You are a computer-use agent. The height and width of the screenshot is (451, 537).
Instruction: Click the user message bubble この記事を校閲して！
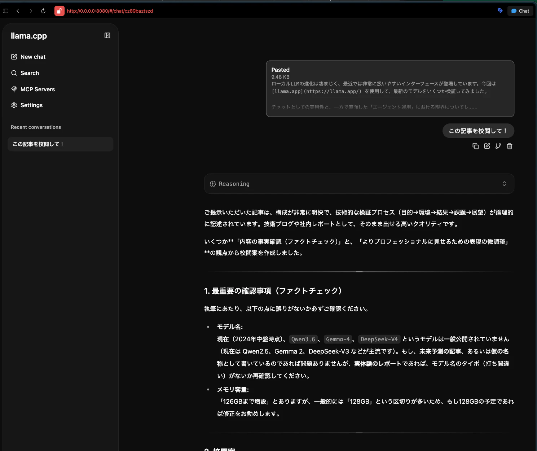pyautogui.click(x=478, y=131)
